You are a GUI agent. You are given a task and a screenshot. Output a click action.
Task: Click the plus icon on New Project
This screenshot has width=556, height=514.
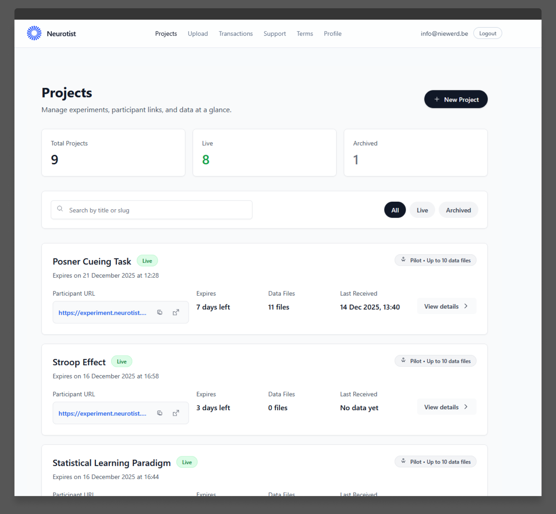[437, 99]
